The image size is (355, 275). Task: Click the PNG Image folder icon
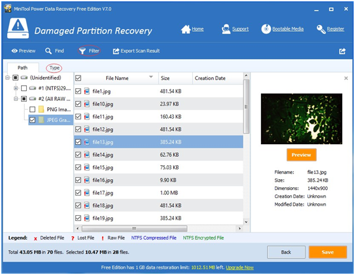41,109
